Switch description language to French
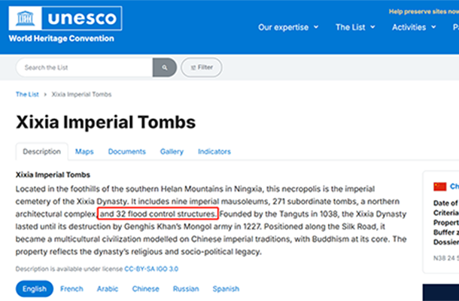 [72, 288]
